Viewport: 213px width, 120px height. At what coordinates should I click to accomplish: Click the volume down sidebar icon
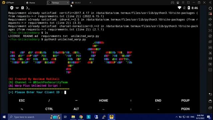(x=210, y=25)
